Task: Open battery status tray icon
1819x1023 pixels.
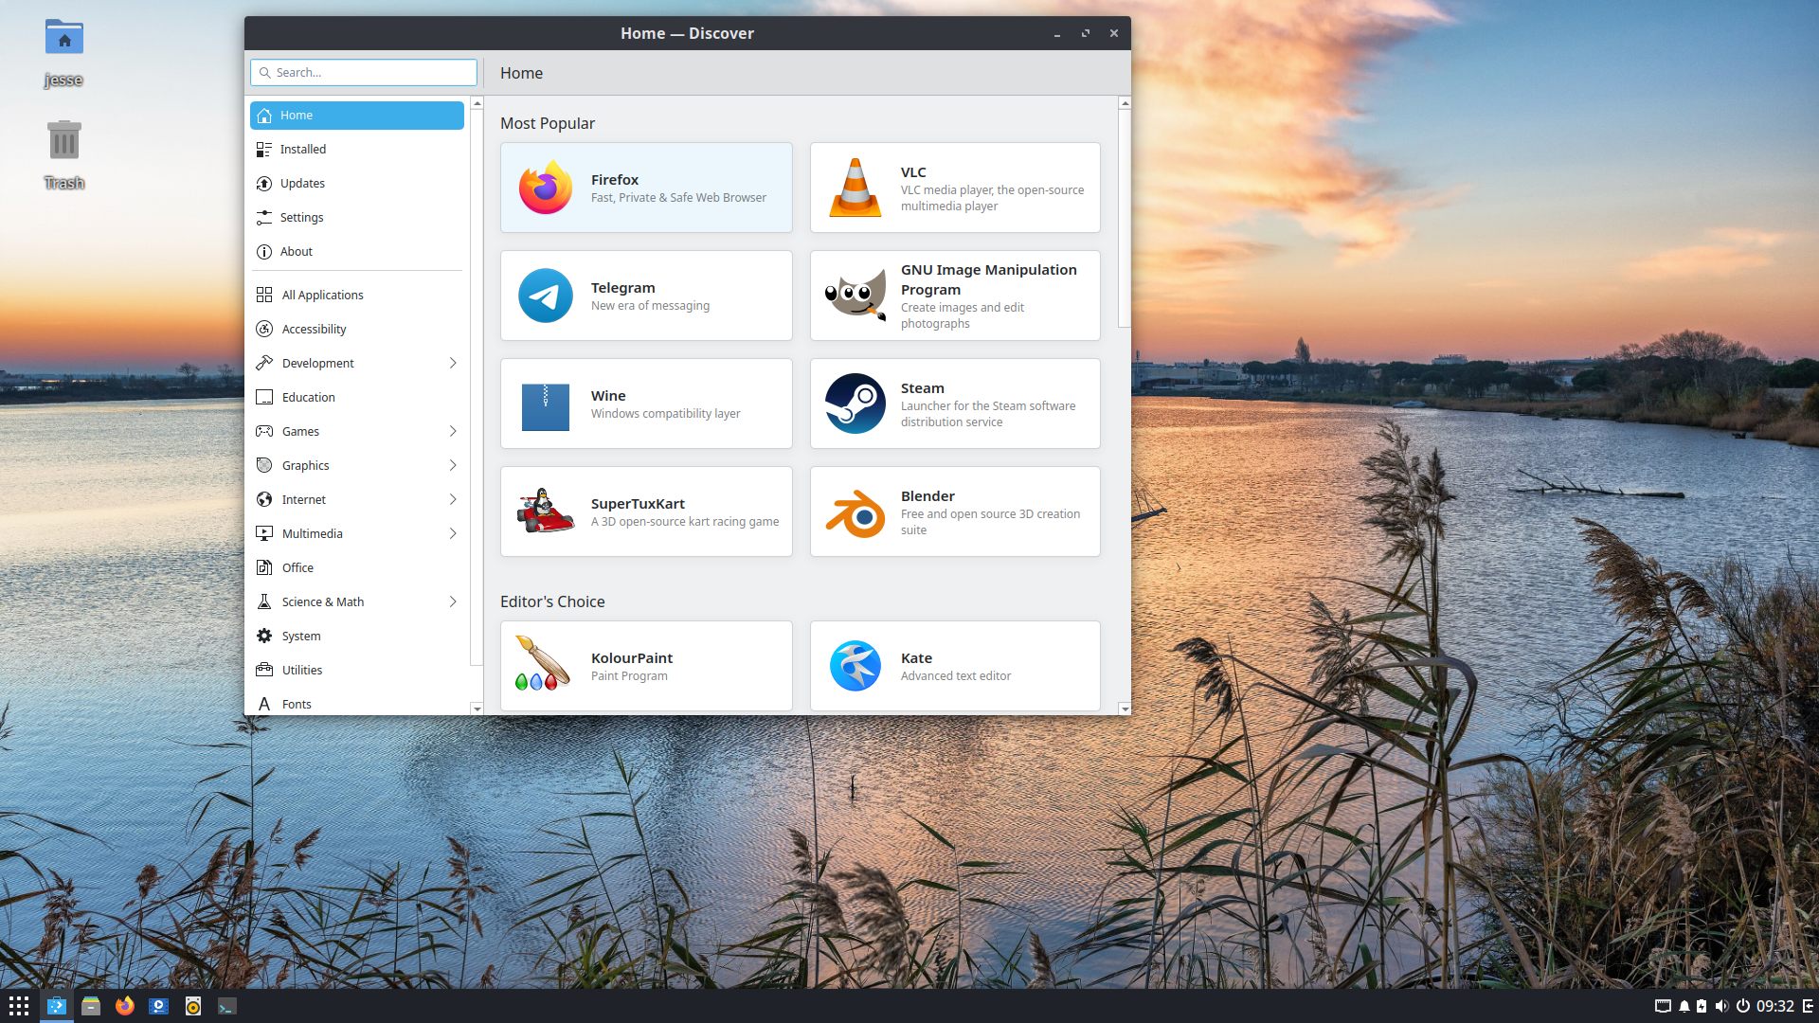Action: click(x=1702, y=1006)
